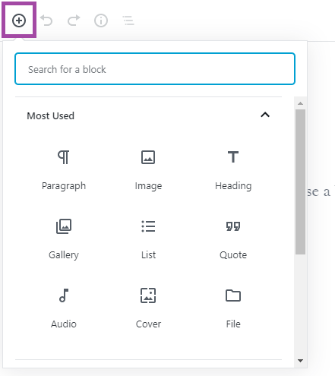Click the scrollbar down arrow
Viewport: 335px width, 376px height.
[300, 361]
